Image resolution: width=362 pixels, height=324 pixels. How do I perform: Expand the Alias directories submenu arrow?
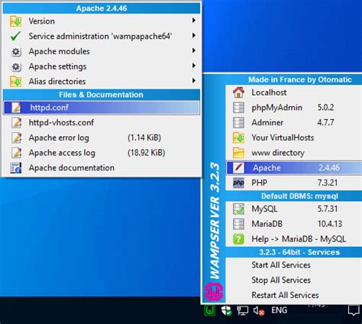tap(194, 80)
